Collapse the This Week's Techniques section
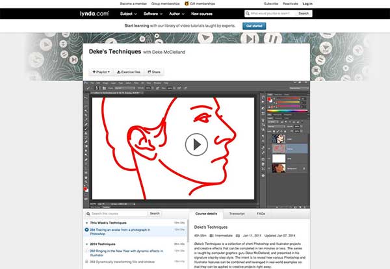This screenshot has width=390, height=269. click(x=86, y=223)
